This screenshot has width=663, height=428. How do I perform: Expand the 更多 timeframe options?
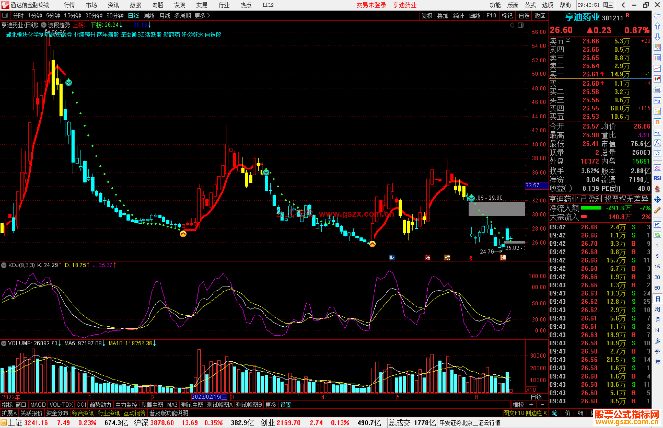[x=202, y=16]
